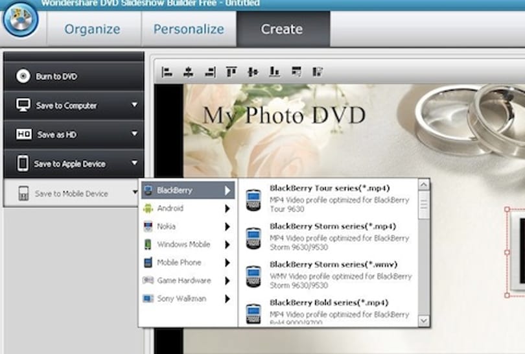525x354 pixels.
Task: Switch to the Personalize tab
Action: (189, 29)
